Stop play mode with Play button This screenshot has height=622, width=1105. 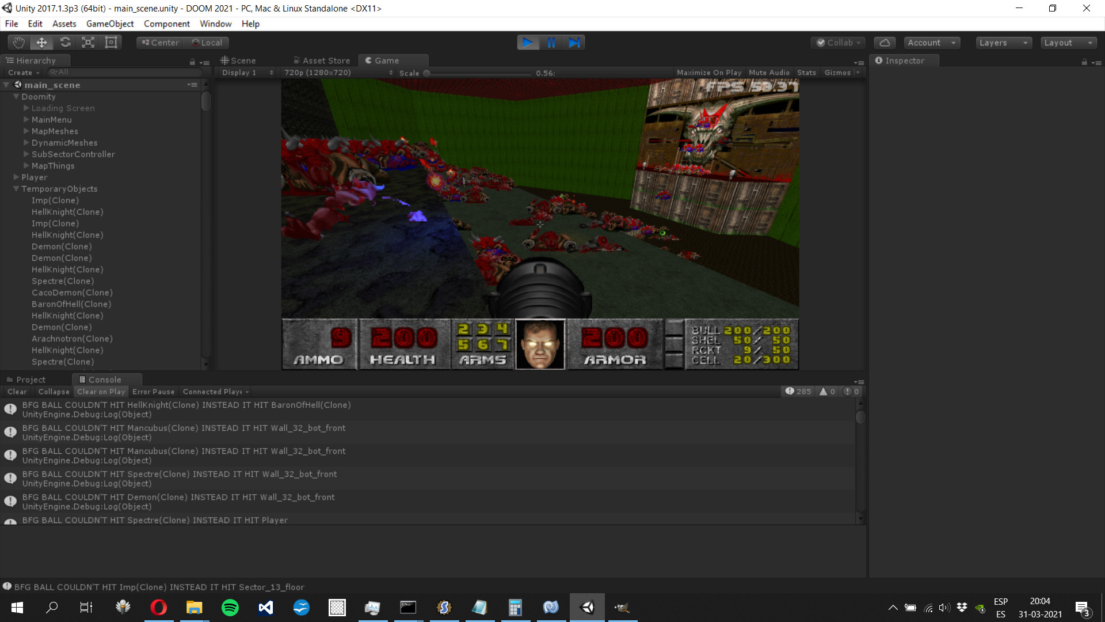pyautogui.click(x=528, y=43)
